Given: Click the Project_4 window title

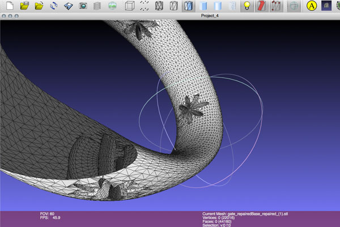Looking at the screenshot, I should coord(210,16).
